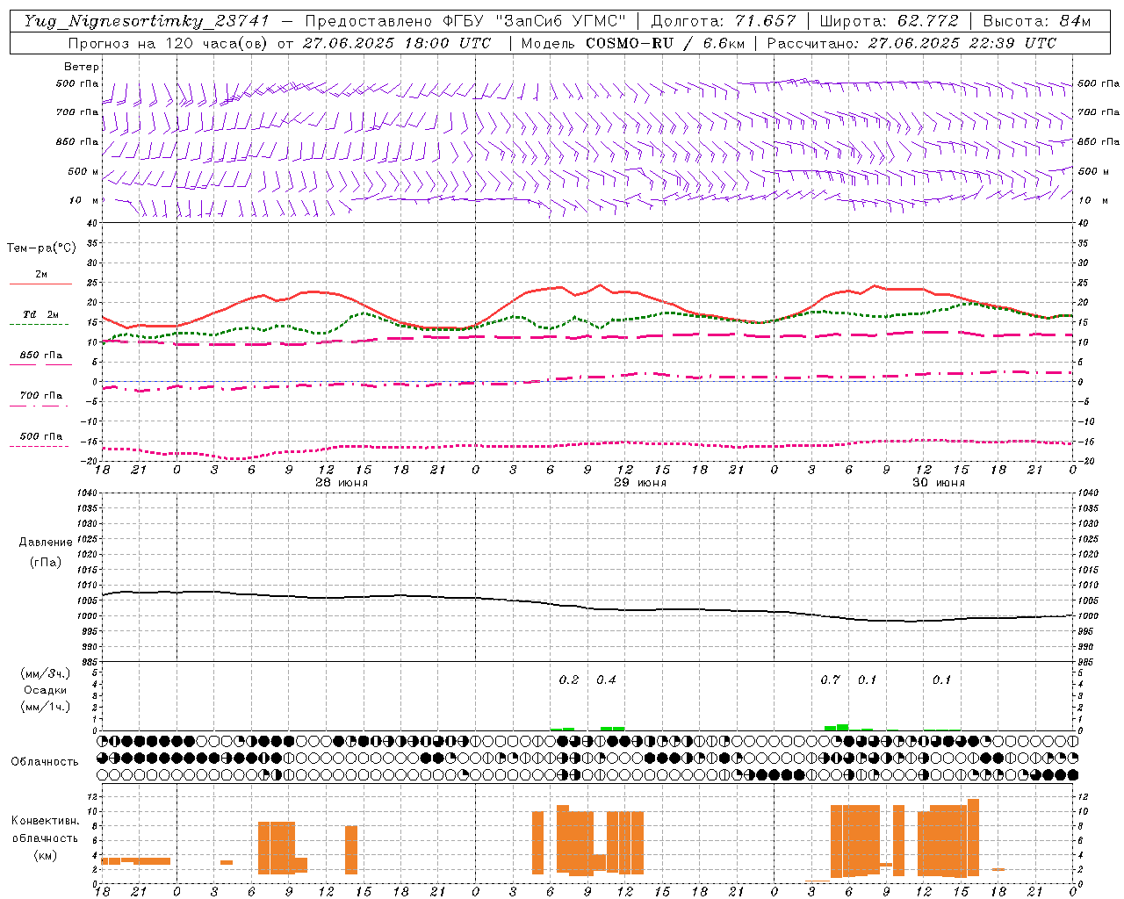The image size is (1124, 899).
Task: Click the 0.7 precipitation amount
Action: [x=830, y=680]
